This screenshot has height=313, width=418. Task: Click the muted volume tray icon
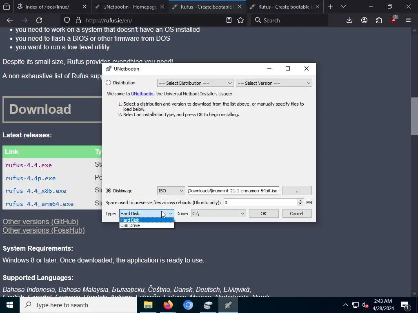(365, 305)
